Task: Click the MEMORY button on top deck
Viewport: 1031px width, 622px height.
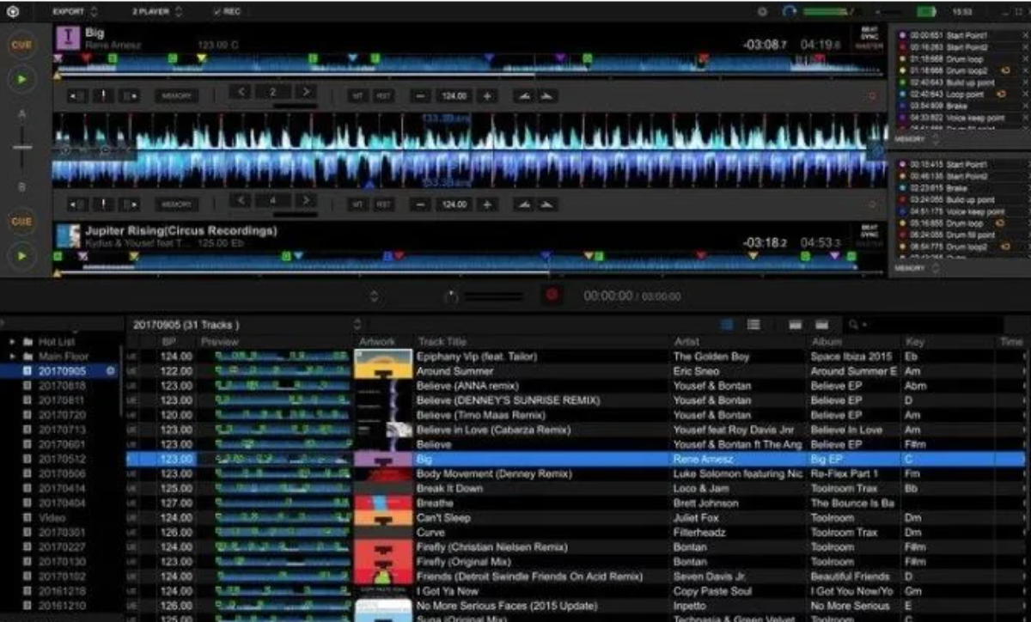Action: pyautogui.click(x=176, y=96)
